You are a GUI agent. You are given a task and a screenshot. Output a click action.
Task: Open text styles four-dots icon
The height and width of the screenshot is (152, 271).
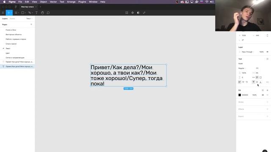[267, 59]
